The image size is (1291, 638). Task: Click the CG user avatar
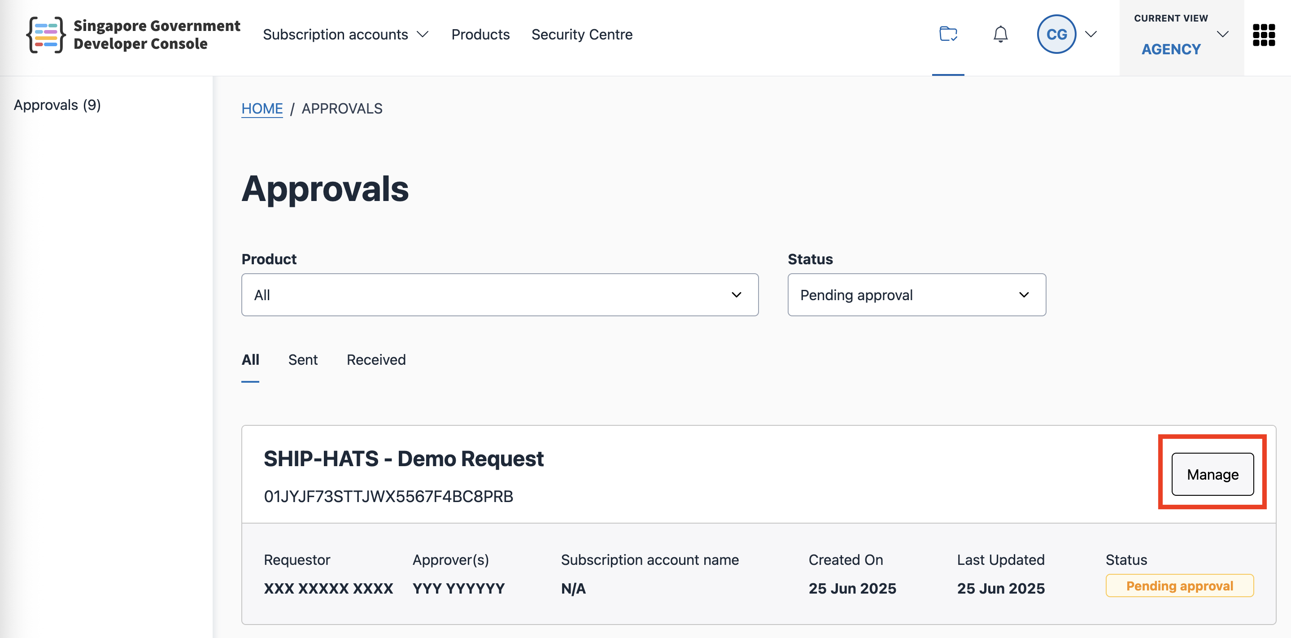pyautogui.click(x=1056, y=34)
